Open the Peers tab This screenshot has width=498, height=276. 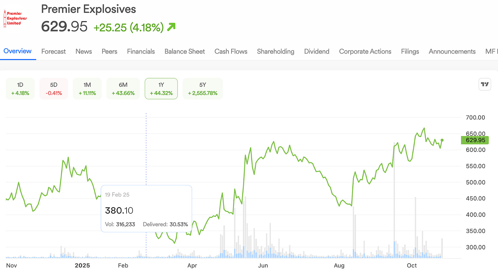[109, 52]
